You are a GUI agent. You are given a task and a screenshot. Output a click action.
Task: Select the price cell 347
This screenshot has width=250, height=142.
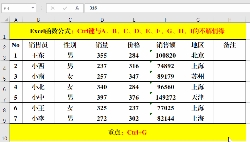click(x=134, y=76)
